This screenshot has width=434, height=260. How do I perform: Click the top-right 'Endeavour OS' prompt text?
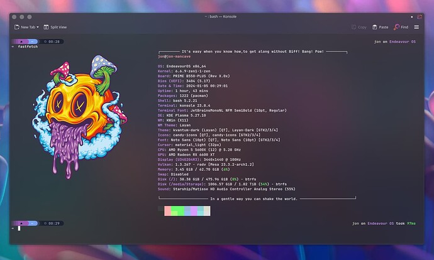403,41
